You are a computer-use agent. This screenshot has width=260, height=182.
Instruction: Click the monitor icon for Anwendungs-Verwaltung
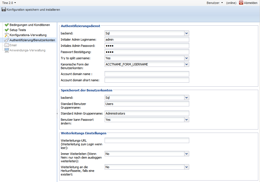7,50
